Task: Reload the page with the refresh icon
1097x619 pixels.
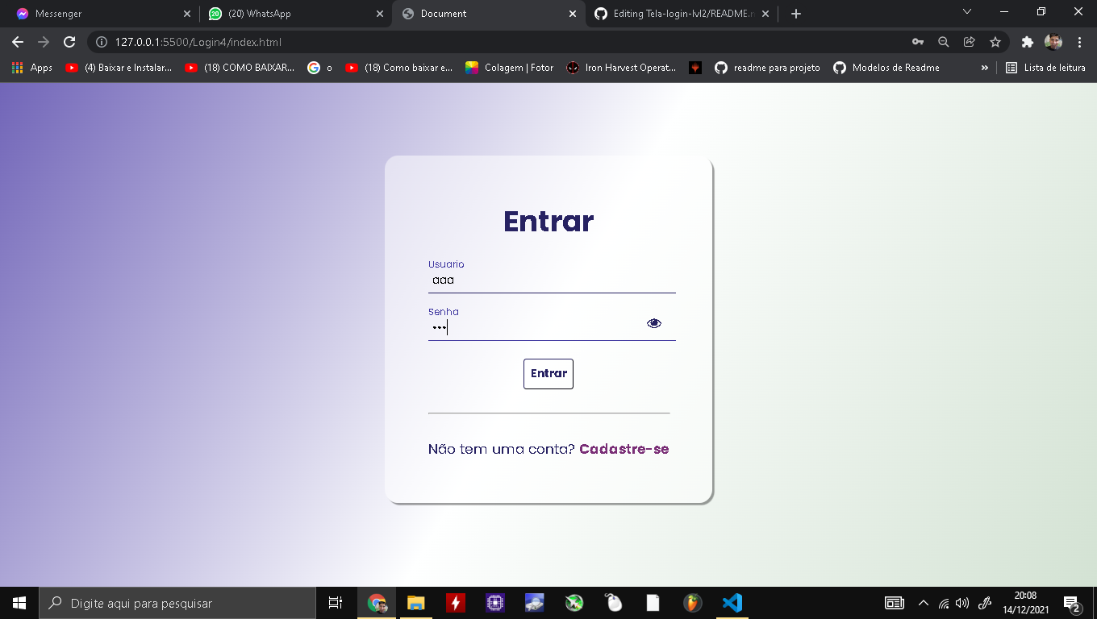Action: 69,41
